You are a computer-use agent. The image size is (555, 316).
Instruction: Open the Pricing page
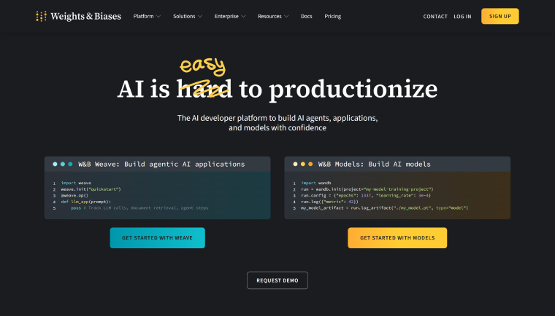tap(332, 16)
